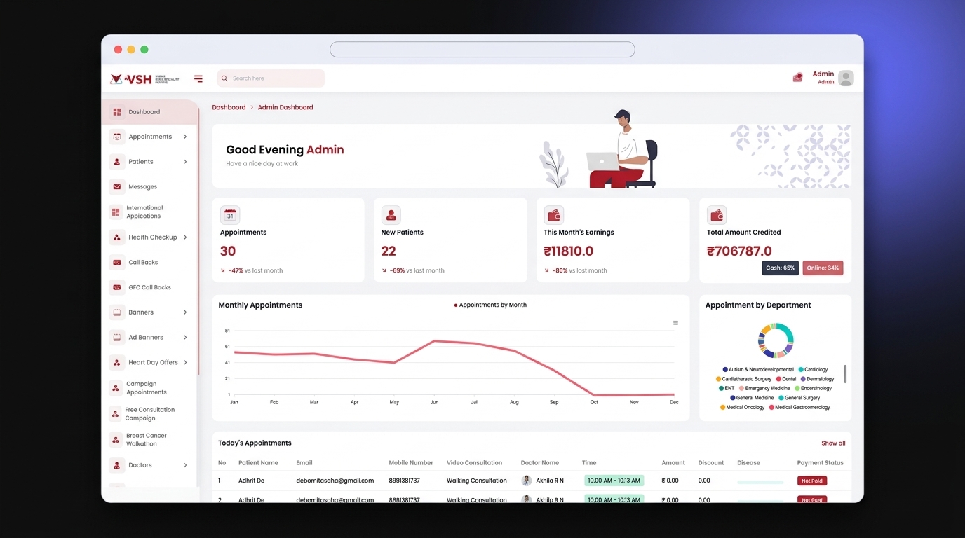965x538 pixels.
Task: Select Campaign Appointments menu item
Action: pyautogui.click(x=147, y=388)
